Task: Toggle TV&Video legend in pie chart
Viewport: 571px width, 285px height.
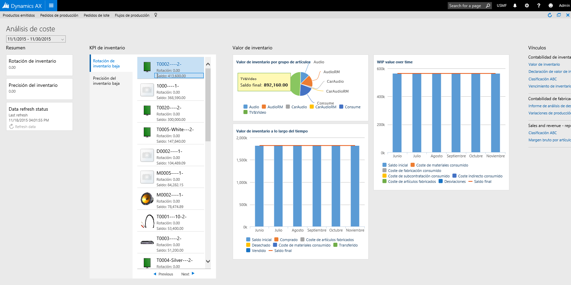Action: [255, 112]
